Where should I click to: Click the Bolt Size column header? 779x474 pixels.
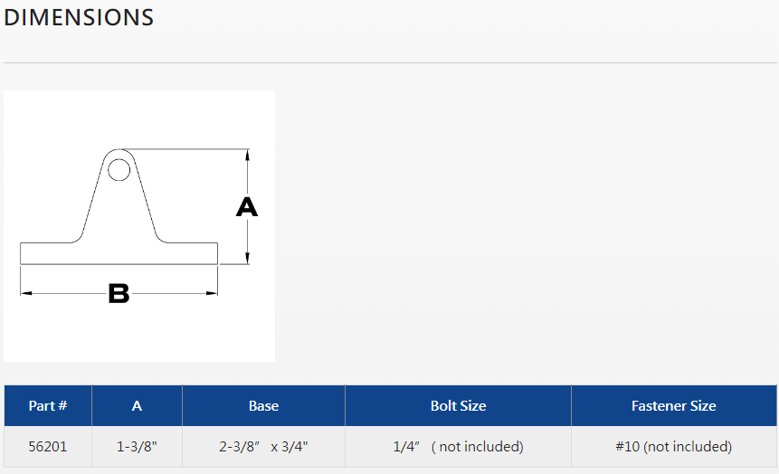coord(458,406)
